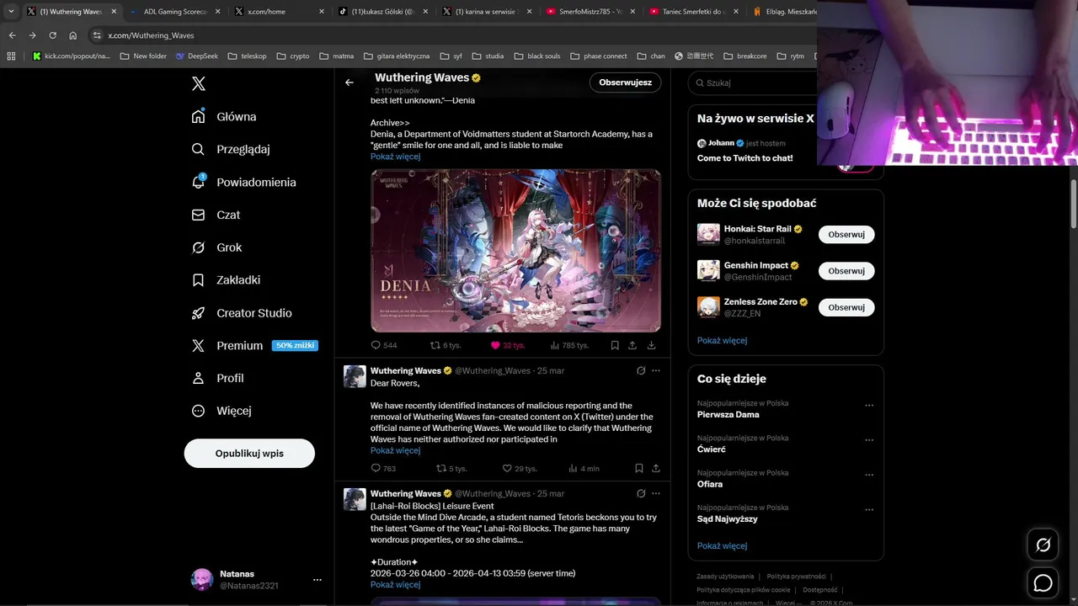Go to Profil page
Image resolution: width=1078 pixels, height=606 pixels.
[x=217, y=378]
